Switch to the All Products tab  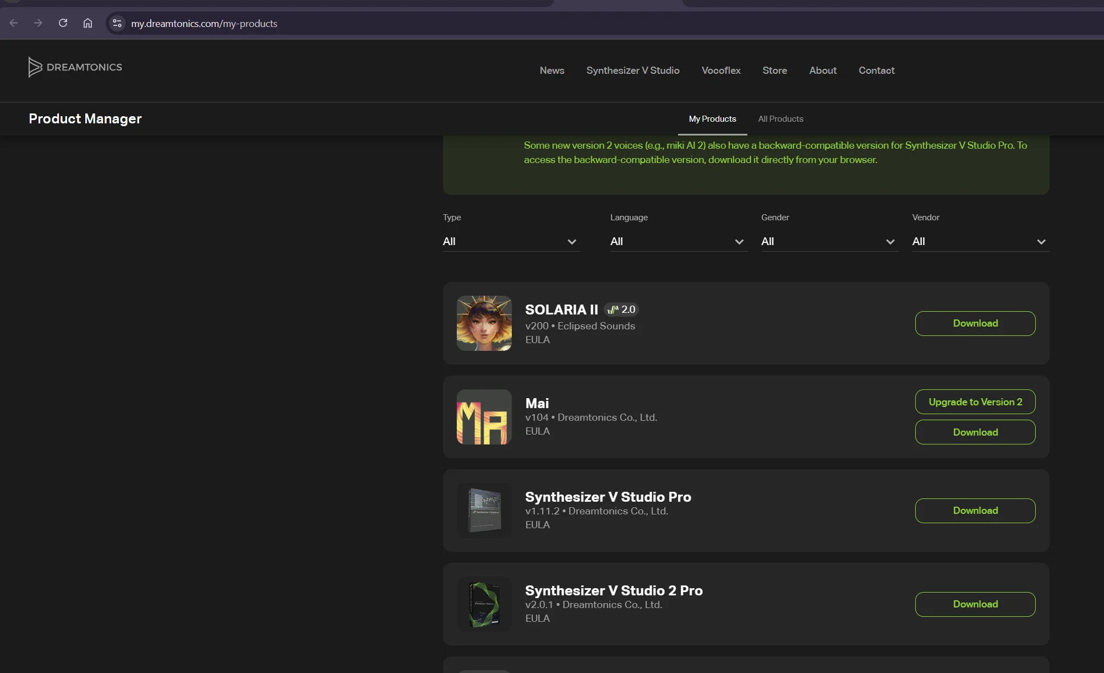point(780,119)
